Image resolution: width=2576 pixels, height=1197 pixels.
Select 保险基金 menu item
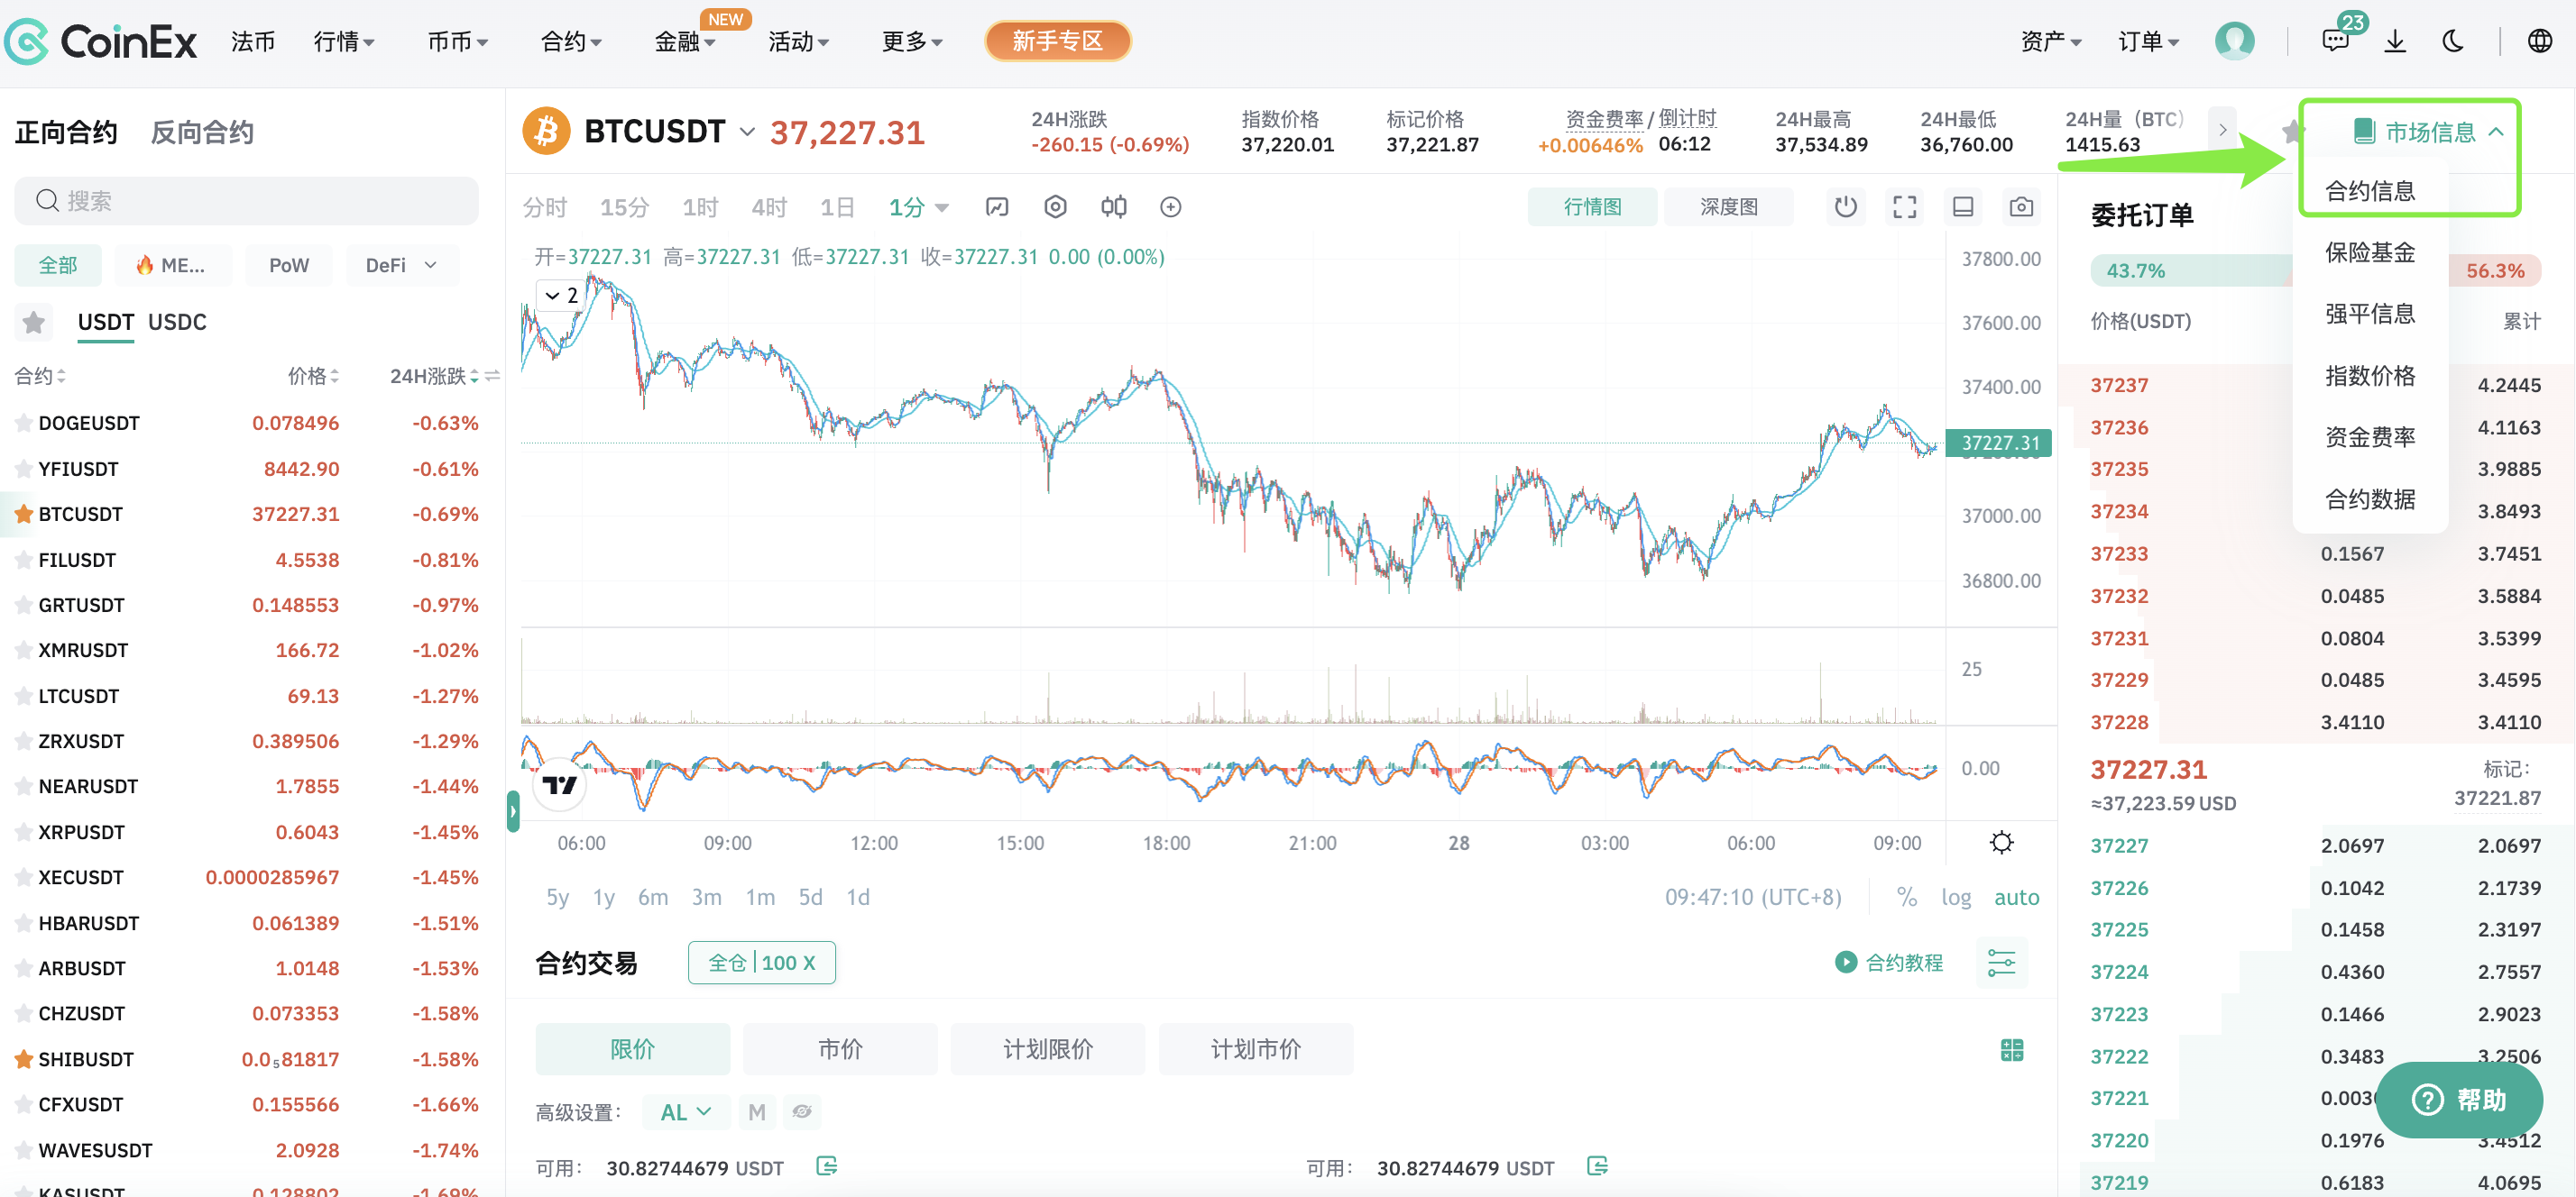(2369, 251)
